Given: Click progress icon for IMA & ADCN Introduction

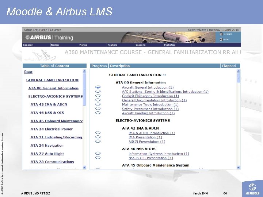Looking at the screenshot, I should [x=98, y=133].
